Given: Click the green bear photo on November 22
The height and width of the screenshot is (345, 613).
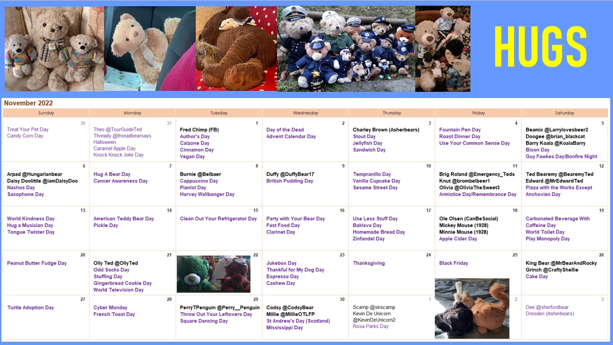Looking at the screenshot, I should pos(213,274).
